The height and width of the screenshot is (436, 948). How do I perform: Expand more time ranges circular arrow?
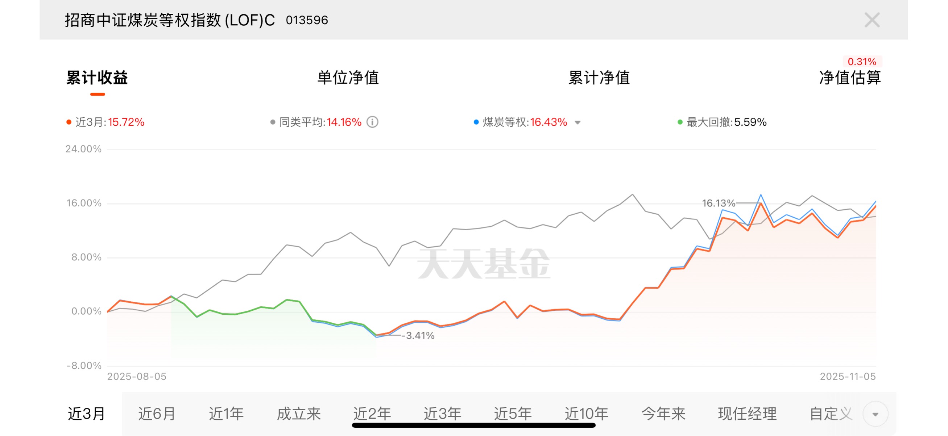(x=875, y=414)
